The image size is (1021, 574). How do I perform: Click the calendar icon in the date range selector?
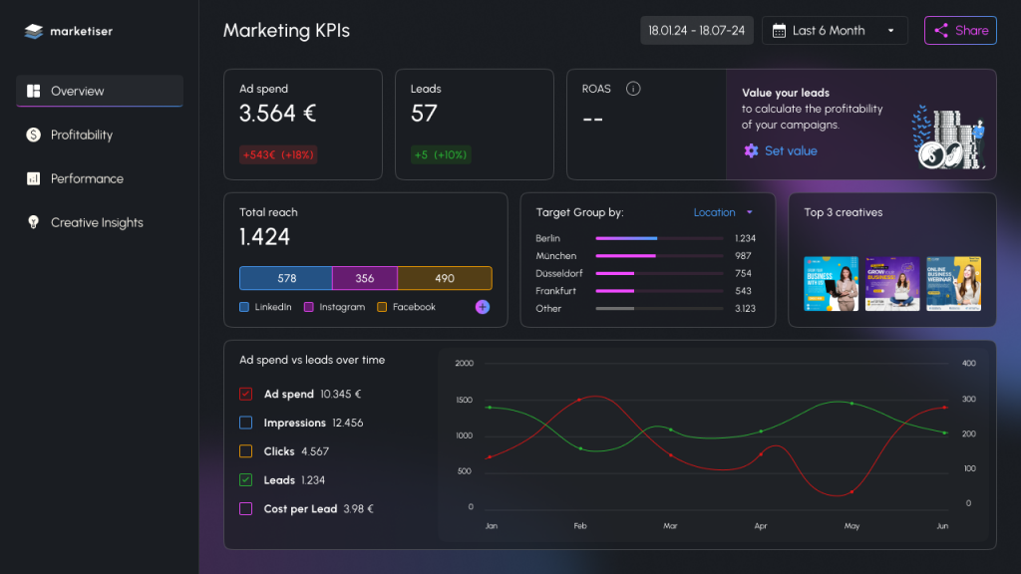click(x=779, y=31)
